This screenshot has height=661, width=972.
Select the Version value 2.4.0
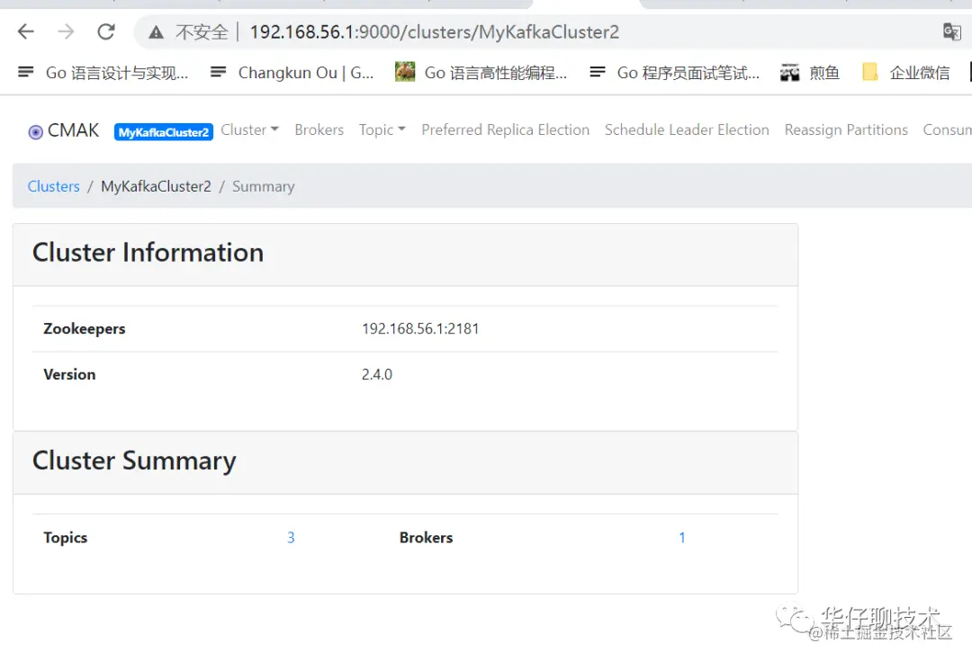tap(377, 375)
